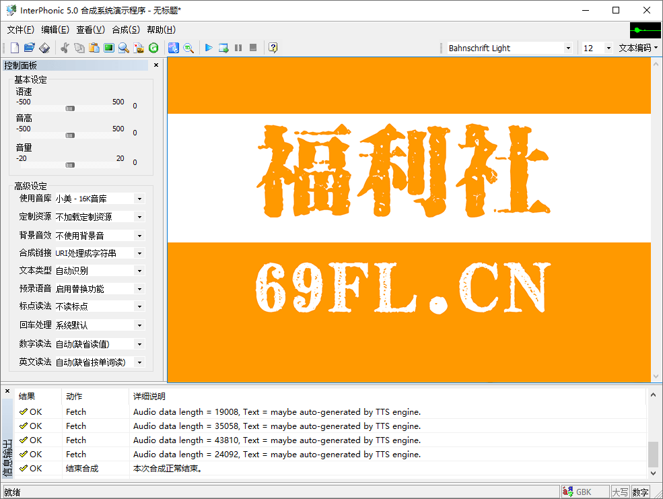Close the information output pane
663x499 pixels.
coord(7,391)
